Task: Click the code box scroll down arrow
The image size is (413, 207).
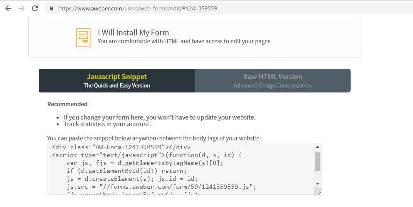Action: (x=317, y=184)
